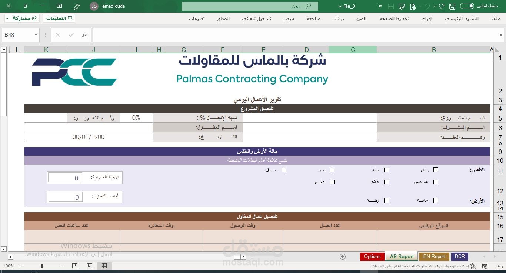
Task: Click the vertical scroll down arrow
Action: click(x=4, y=249)
